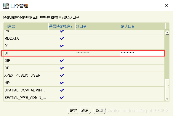Click the confirm password cell for OE
This screenshot has height=116, width=173.
tap(142, 68)
